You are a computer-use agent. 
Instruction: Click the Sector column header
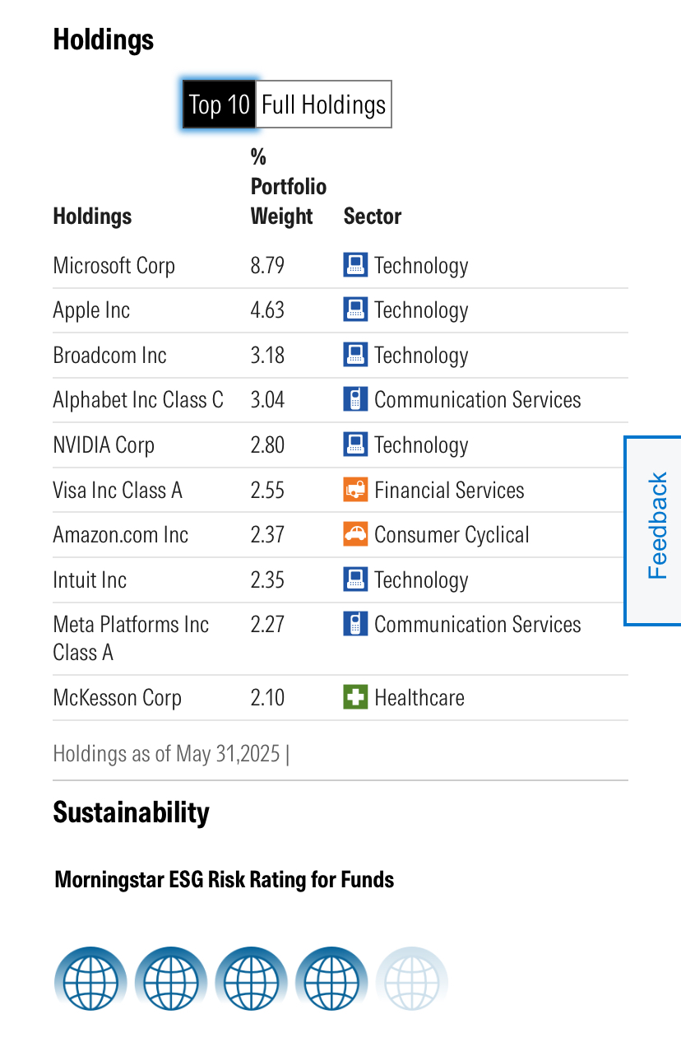coord(373,216)
